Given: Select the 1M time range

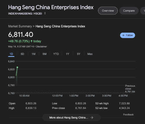Looking at the screenshot, I should tap(33, 54).
